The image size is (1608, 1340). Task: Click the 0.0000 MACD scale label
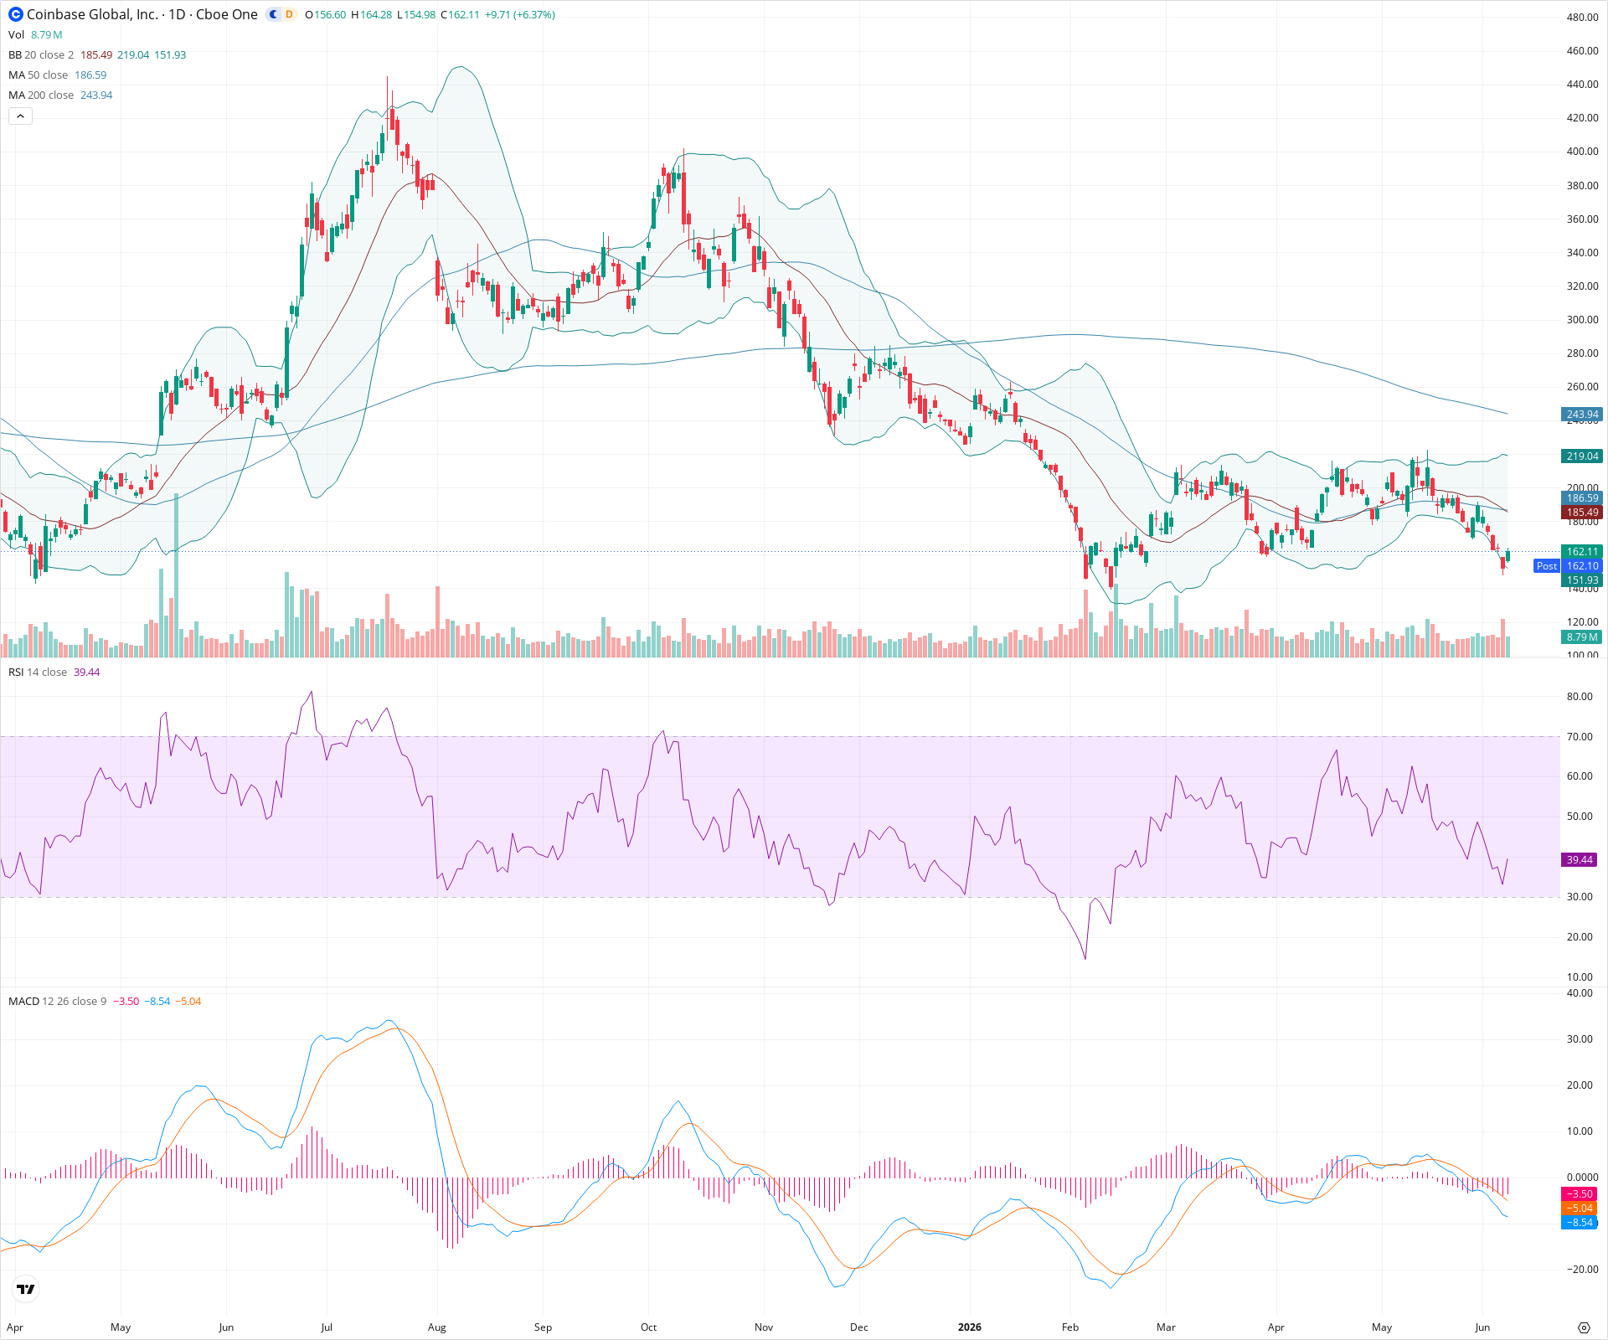pos(1582,1178)
